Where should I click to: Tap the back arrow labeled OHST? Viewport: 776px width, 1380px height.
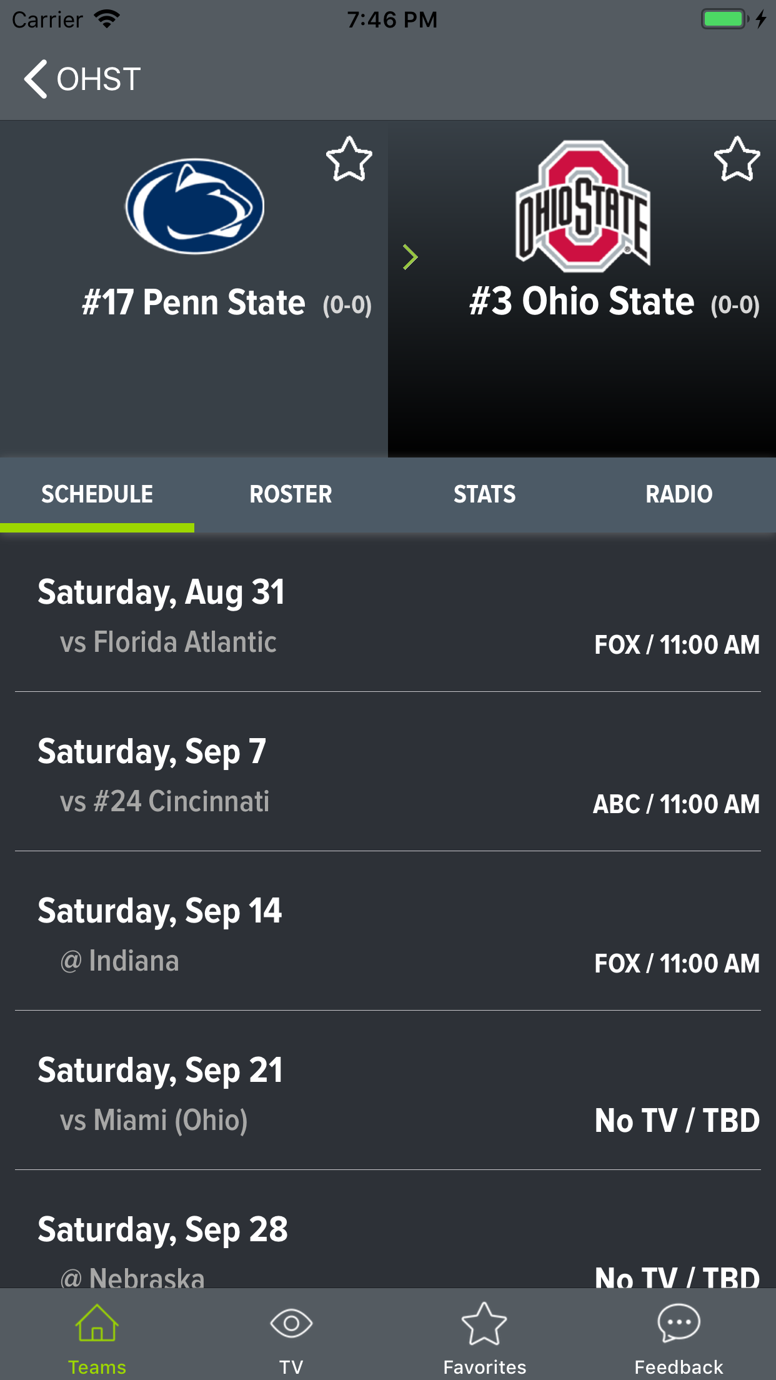tap(81, 79)
